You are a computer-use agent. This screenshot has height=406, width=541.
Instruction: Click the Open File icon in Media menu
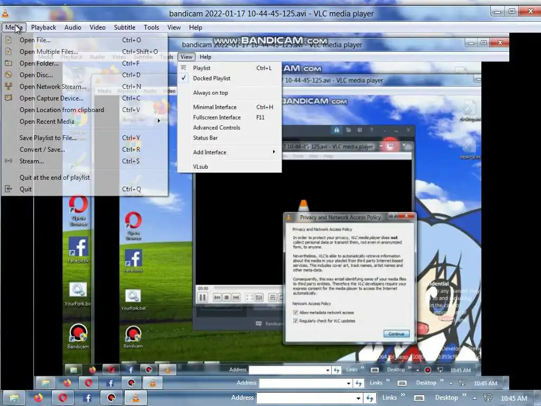click(x=8, y=40)
